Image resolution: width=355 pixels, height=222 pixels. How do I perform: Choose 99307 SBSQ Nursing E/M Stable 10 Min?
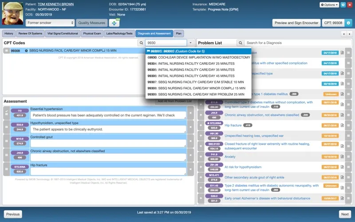(198, 82)
